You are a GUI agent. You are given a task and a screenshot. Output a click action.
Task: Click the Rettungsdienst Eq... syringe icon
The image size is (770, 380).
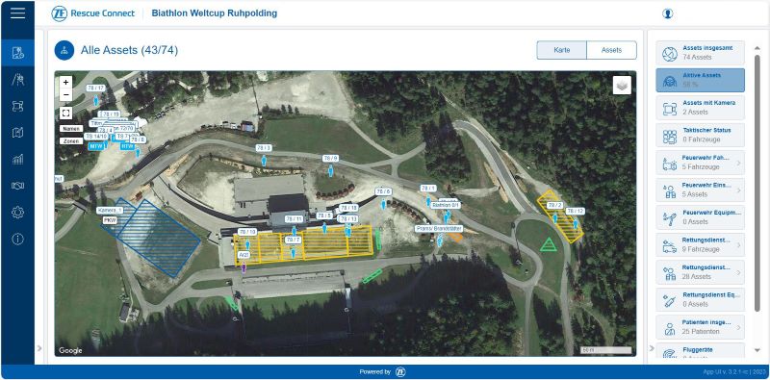pos(670,300)
